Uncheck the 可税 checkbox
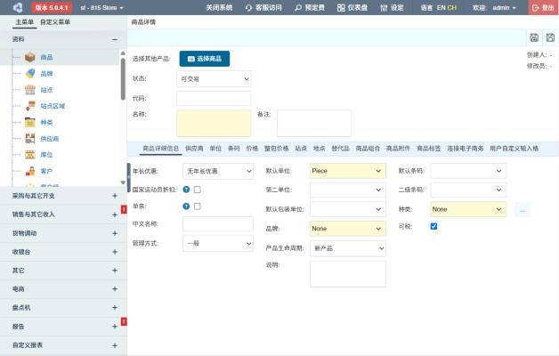The image size is (559, 356). pos(433,226)
